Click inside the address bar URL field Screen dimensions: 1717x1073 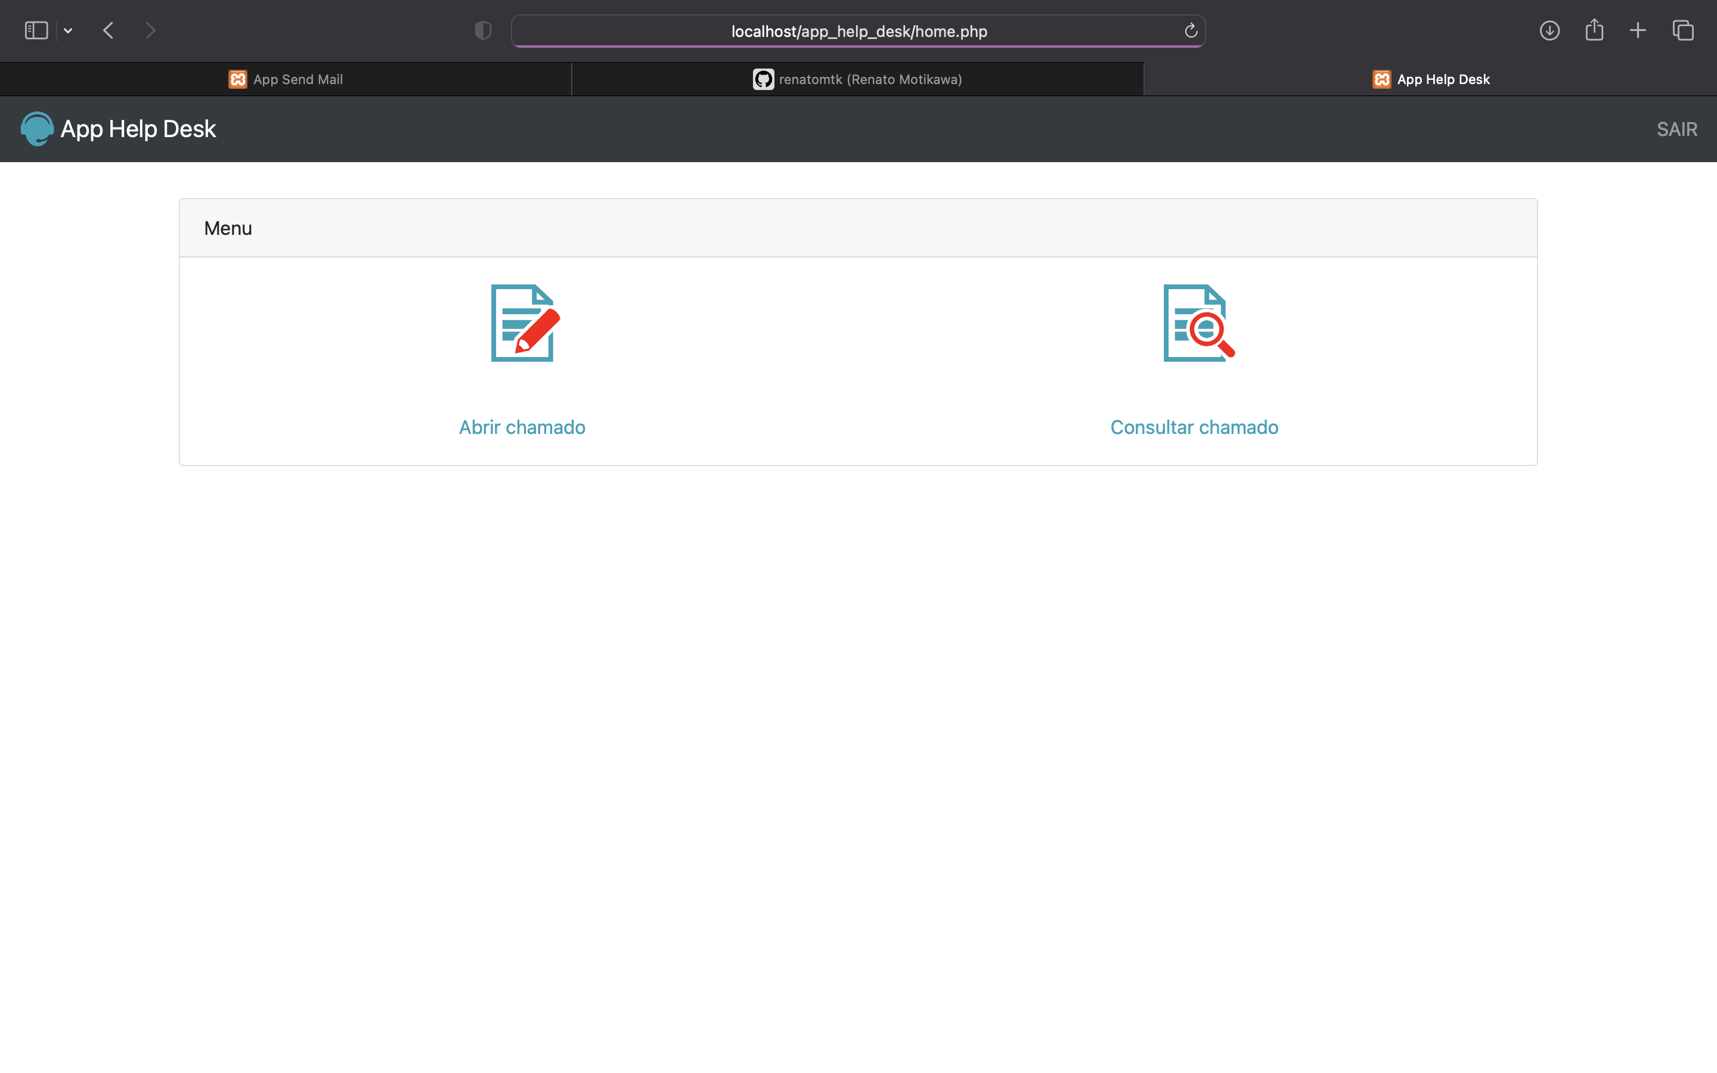[858, 30]
